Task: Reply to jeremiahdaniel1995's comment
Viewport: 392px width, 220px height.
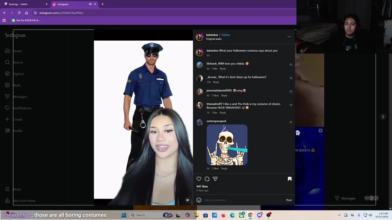Action: [224, 96]
